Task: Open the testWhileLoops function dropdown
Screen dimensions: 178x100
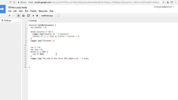Action: pos(48,16)
